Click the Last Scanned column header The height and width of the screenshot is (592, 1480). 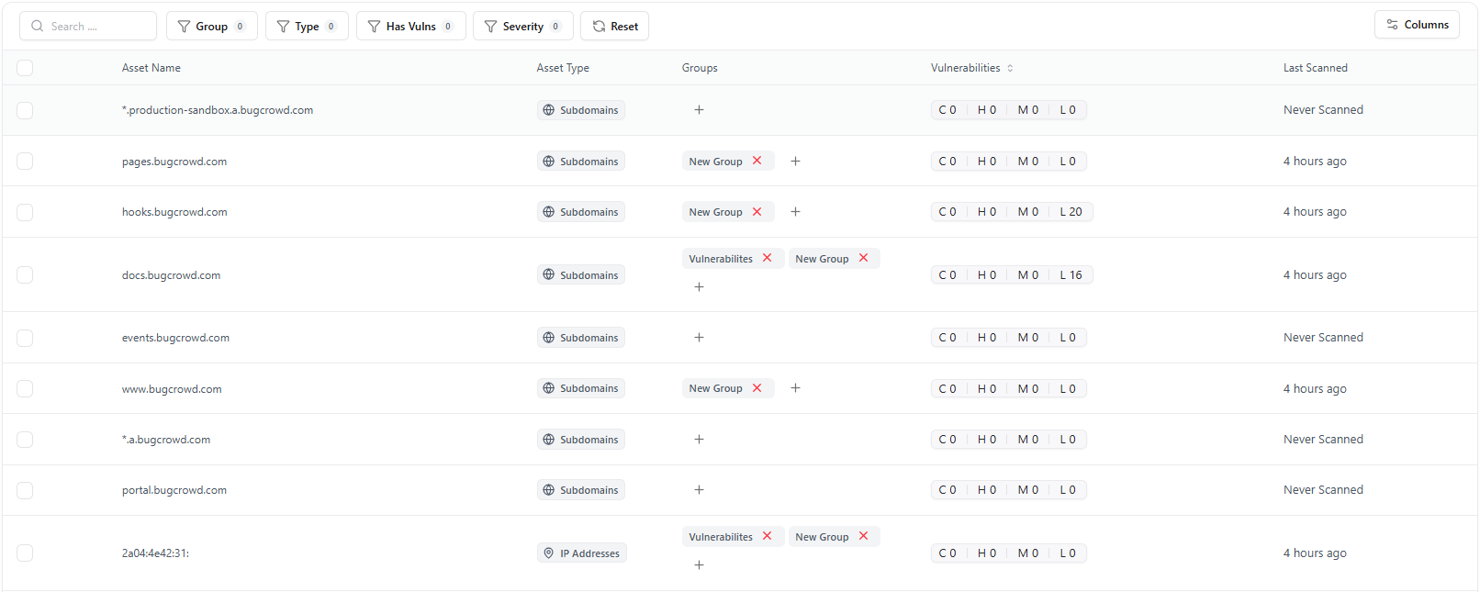(1316, 68)
